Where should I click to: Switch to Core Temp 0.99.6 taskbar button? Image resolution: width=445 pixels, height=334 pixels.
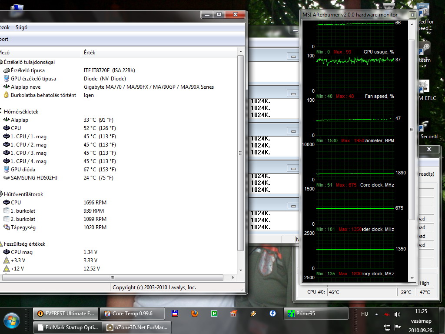point(132,314)
